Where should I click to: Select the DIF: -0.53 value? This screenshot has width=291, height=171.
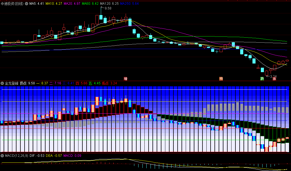pos(37,156)
